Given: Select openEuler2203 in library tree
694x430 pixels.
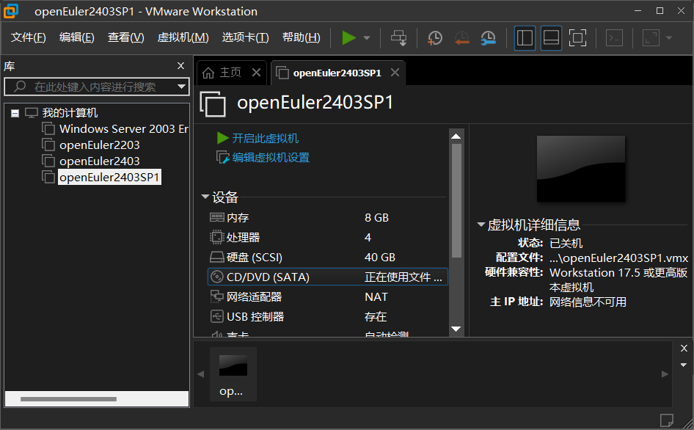Looking at the screenshot, I should tap(100, 145).
